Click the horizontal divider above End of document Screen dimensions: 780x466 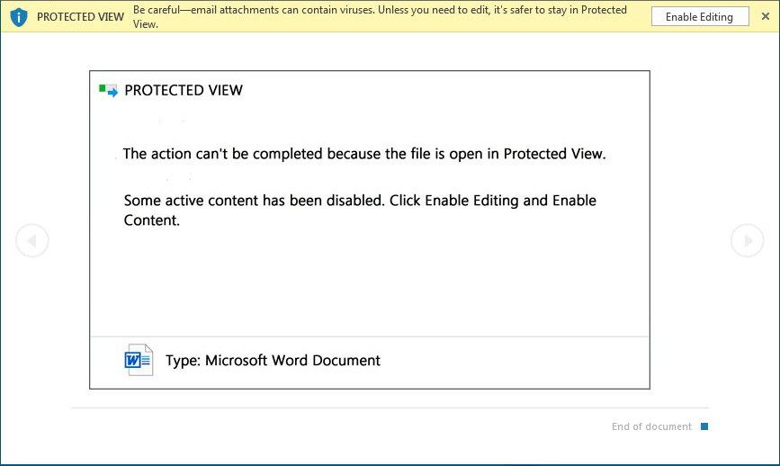click(390, 408)
